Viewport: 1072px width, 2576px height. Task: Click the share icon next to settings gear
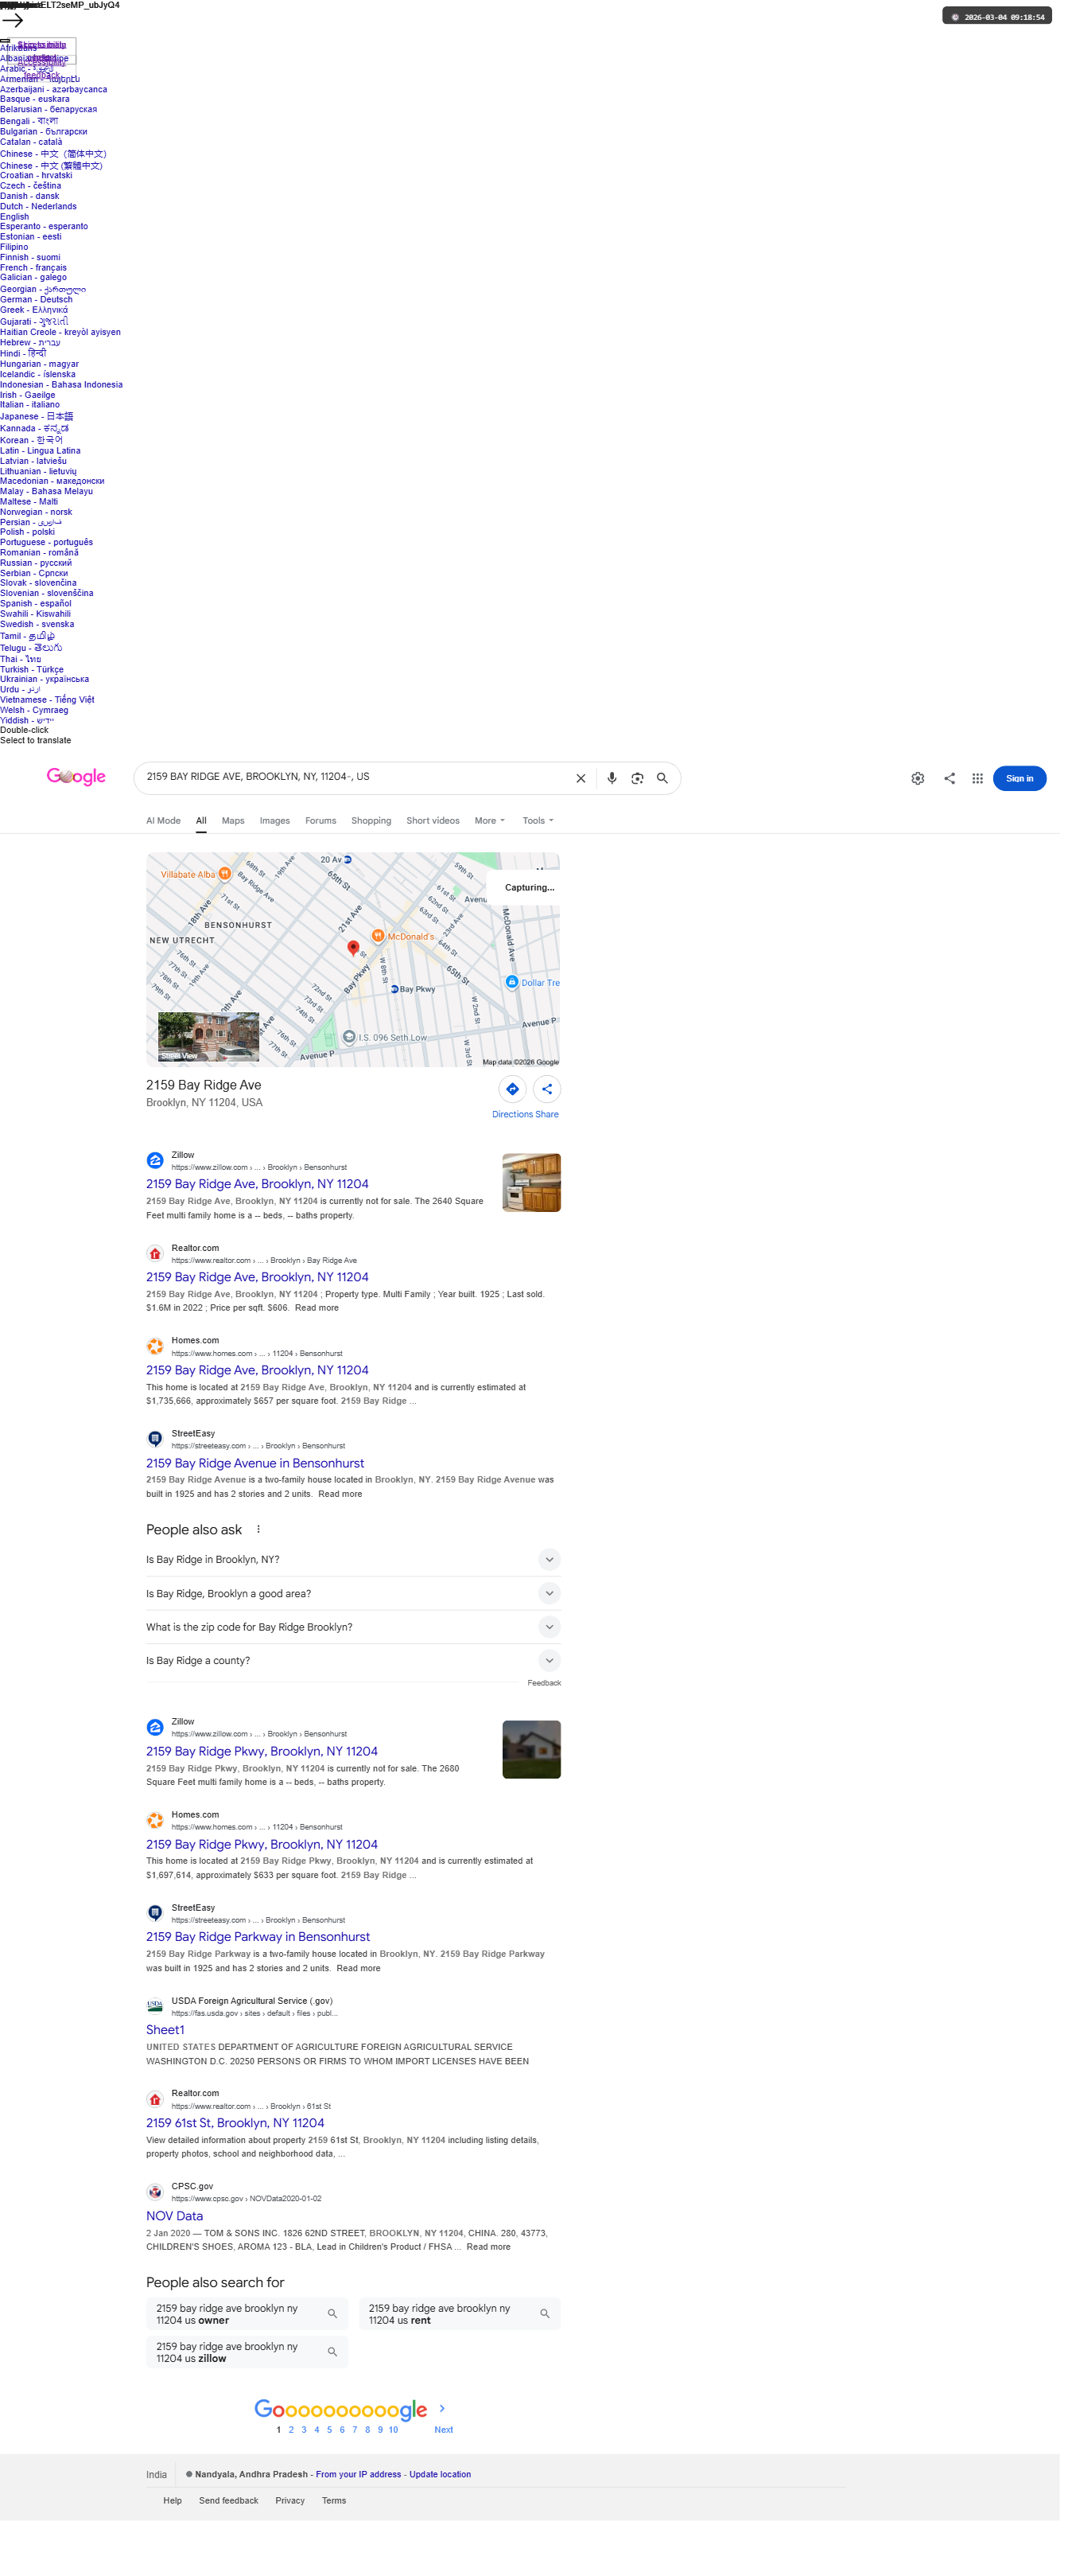[x=949, y=778]
